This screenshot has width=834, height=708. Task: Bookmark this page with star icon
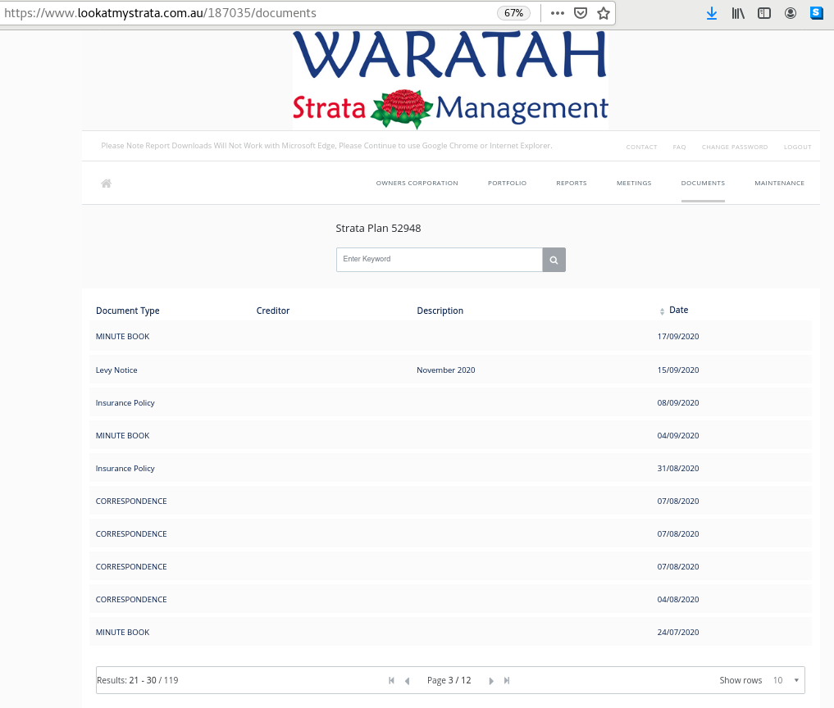tap(604, 13)
